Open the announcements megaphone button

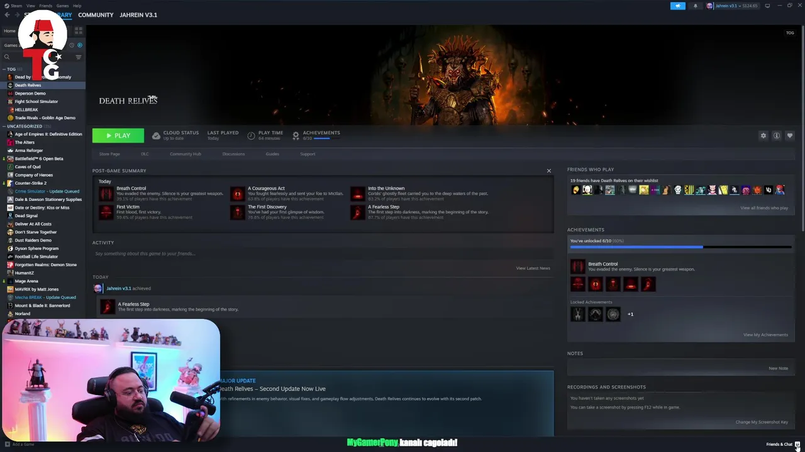tap(677, 6)
